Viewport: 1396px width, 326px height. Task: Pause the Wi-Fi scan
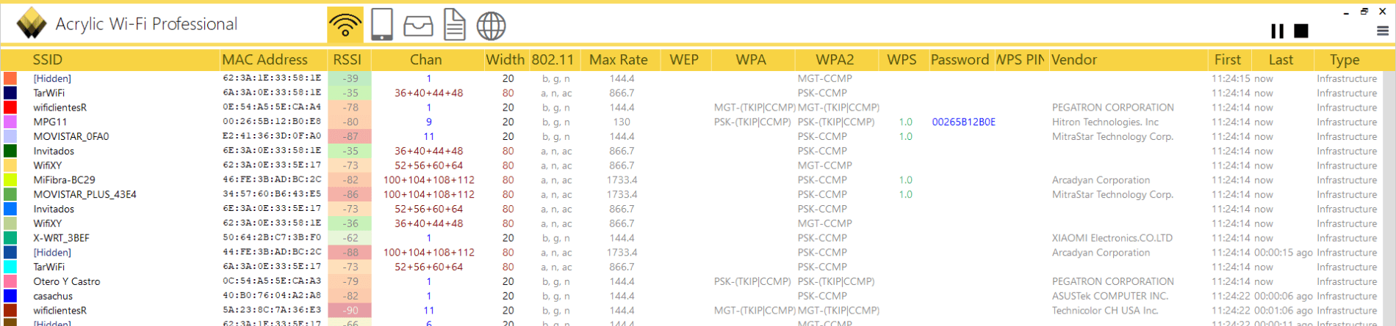[1278, 31]
